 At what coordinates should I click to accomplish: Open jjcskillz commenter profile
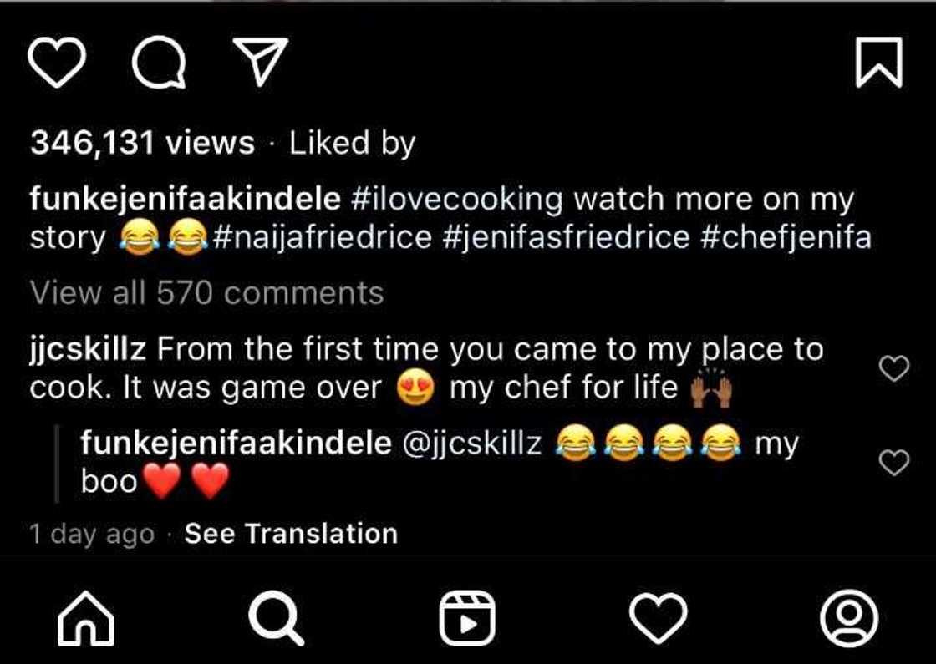88,349
